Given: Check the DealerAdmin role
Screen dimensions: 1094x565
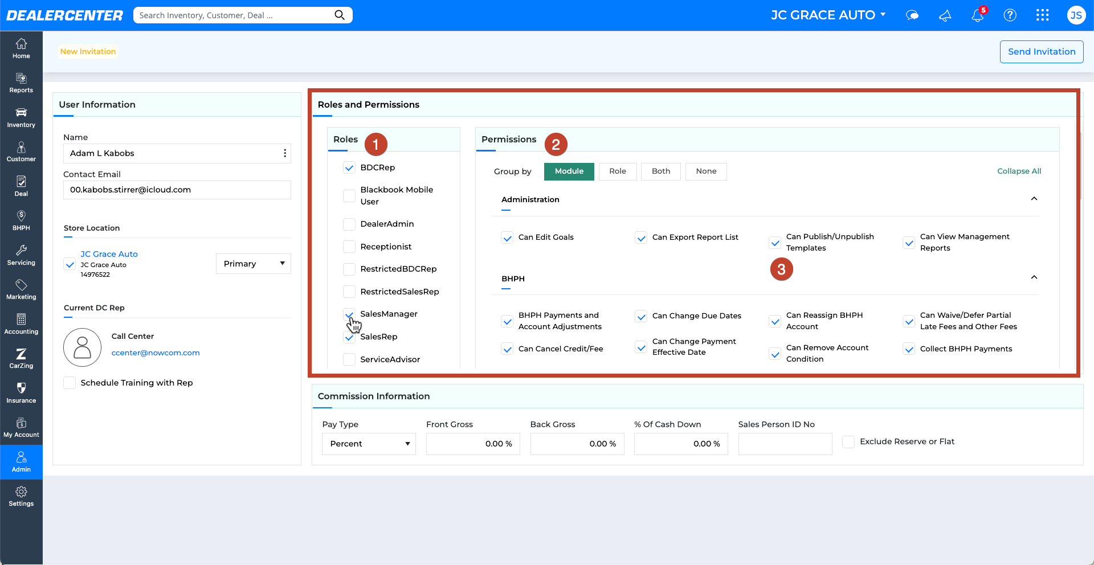Looking at the screenshot, I should pos(349,224).
